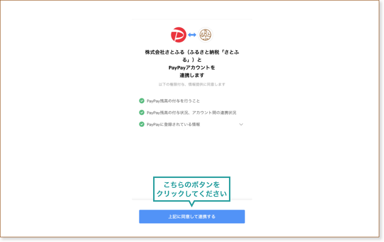Click the gray text 以下の権限付与、情報提供に同意します
384x242 pixels.
[192, 84]
